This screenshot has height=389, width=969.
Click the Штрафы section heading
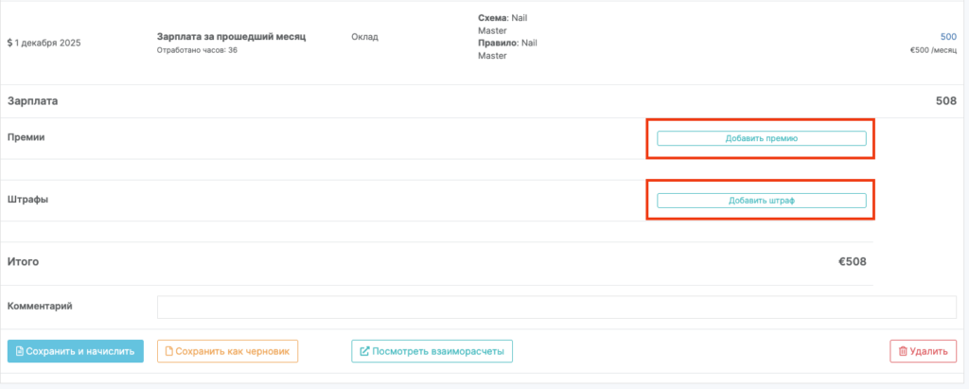[28, 200]
